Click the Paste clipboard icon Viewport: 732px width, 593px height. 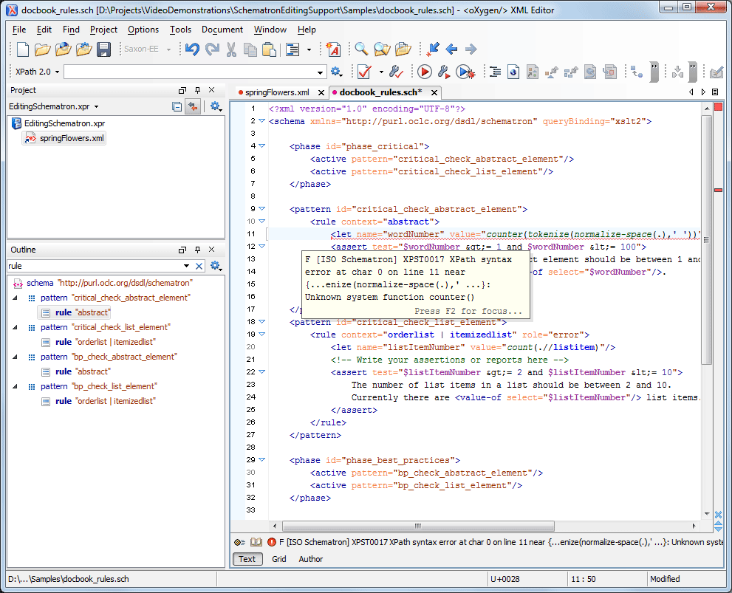pos(270,49)
